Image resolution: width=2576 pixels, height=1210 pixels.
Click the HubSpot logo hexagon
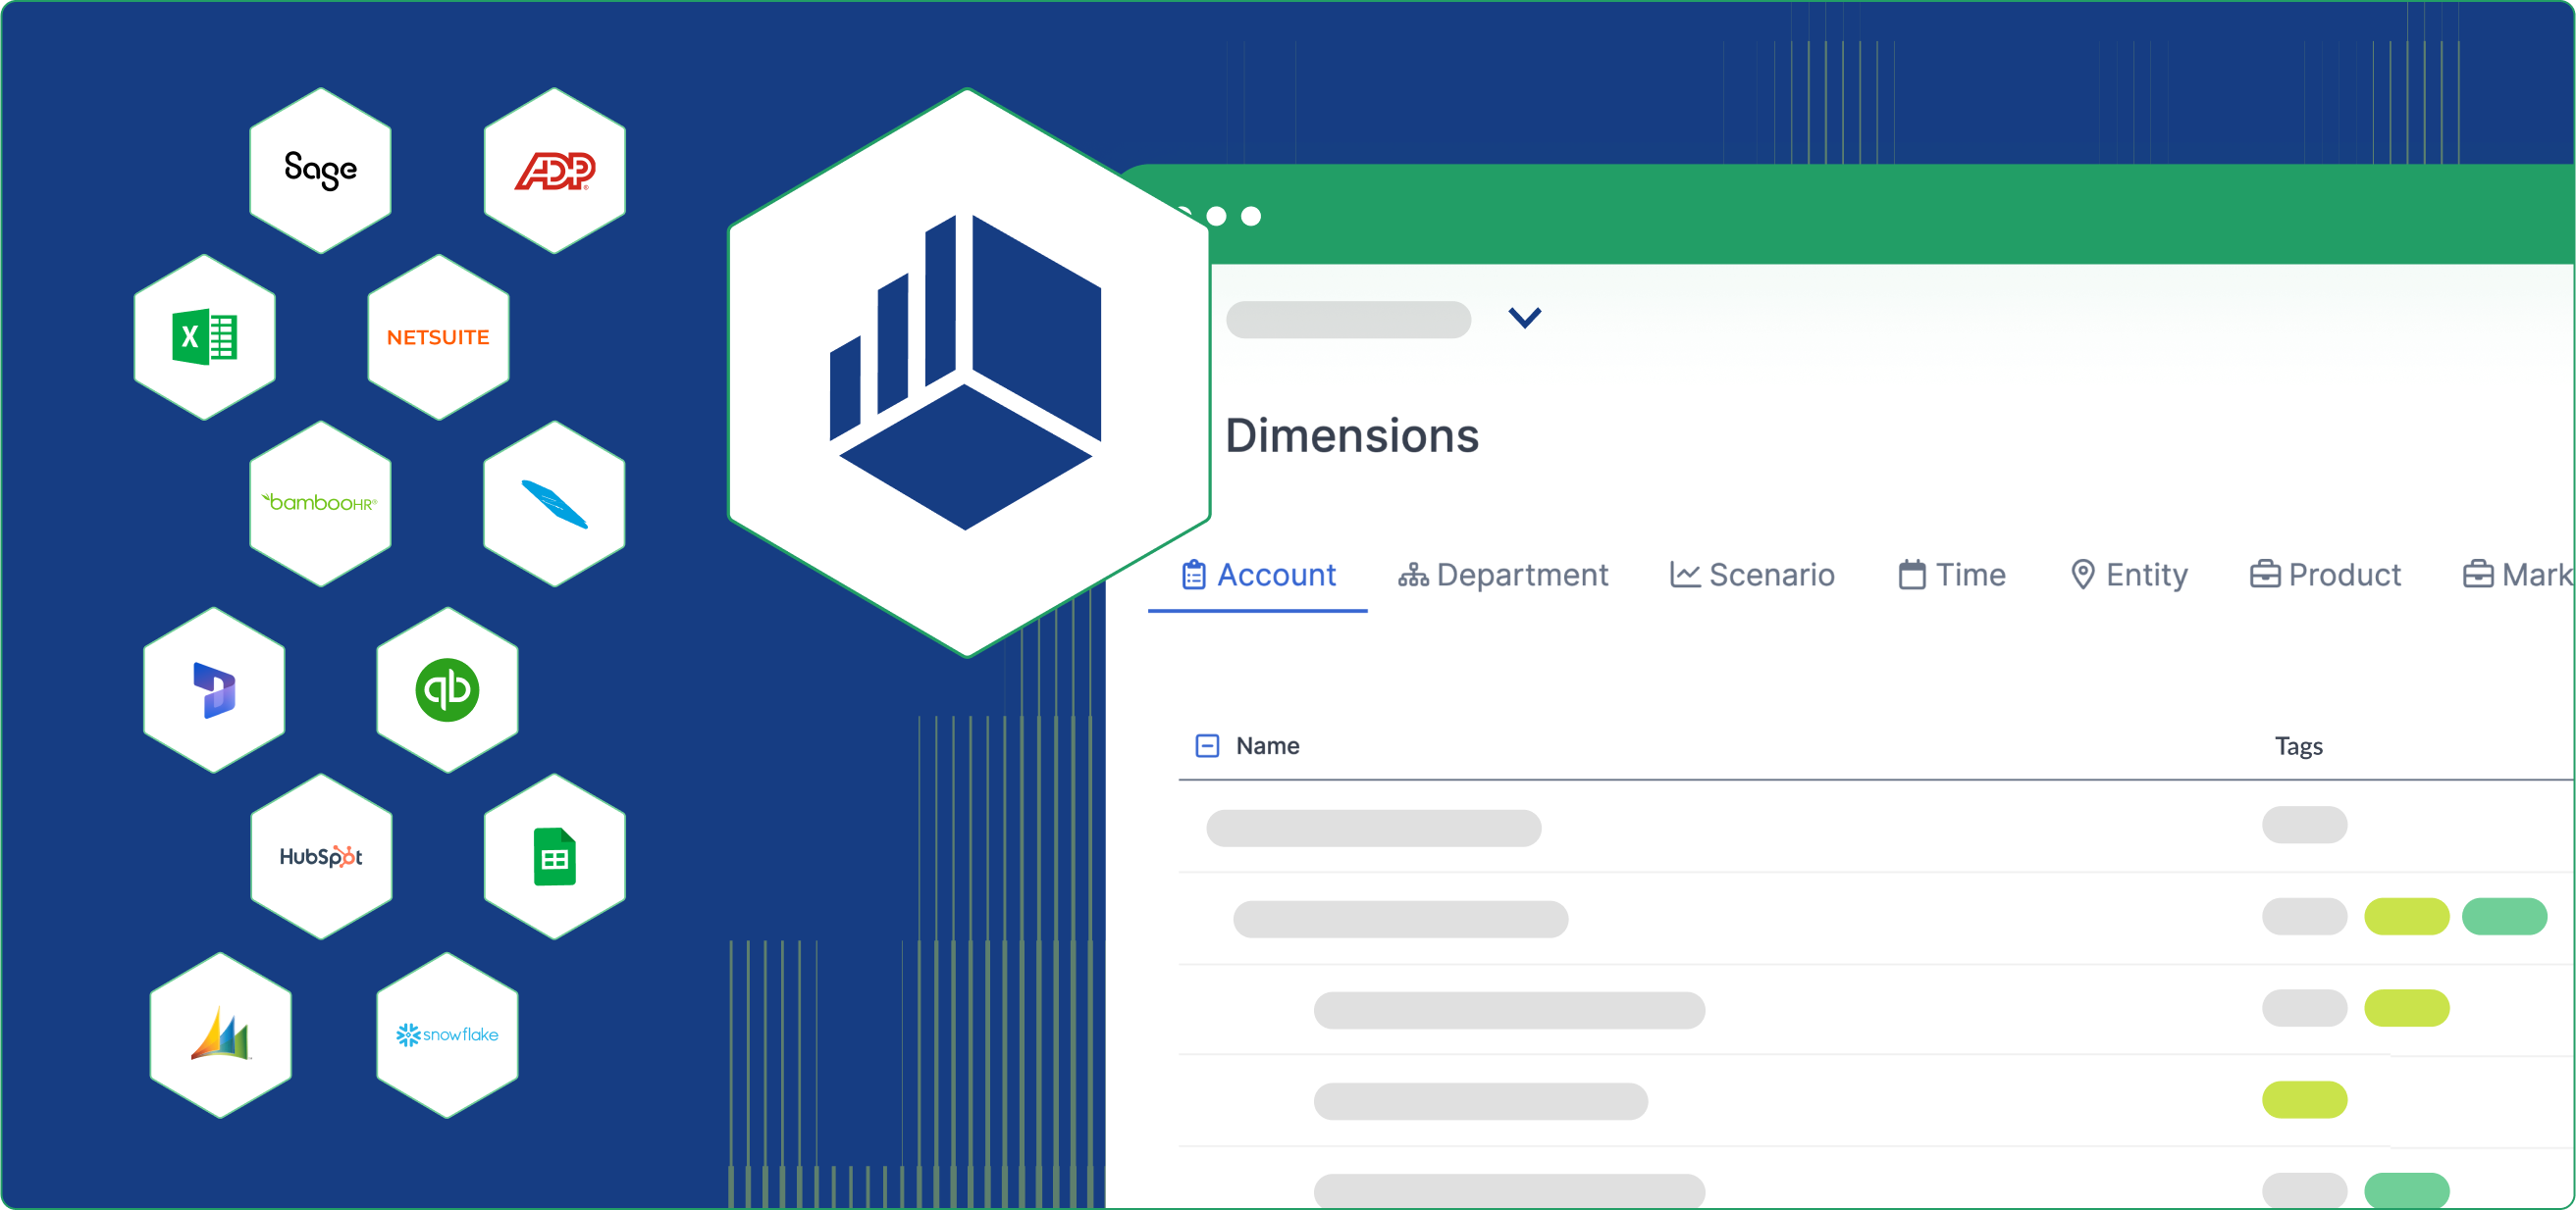tap(321, 856)
